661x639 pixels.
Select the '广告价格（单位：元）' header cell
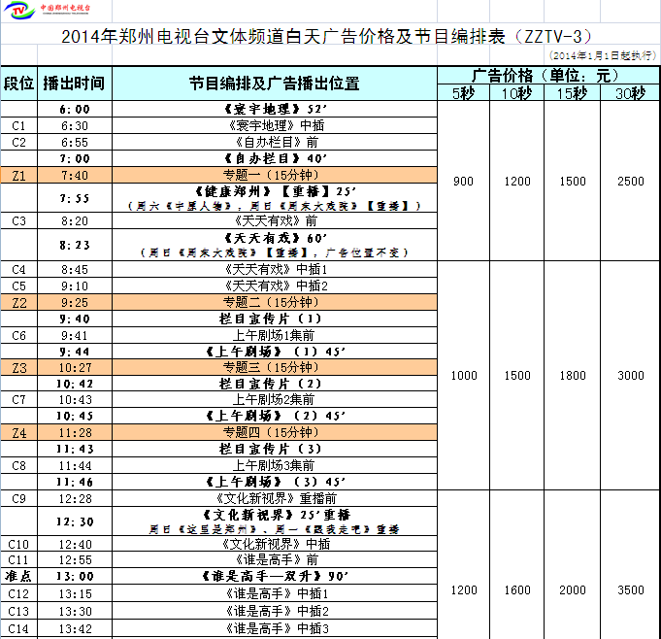(548, 75)
